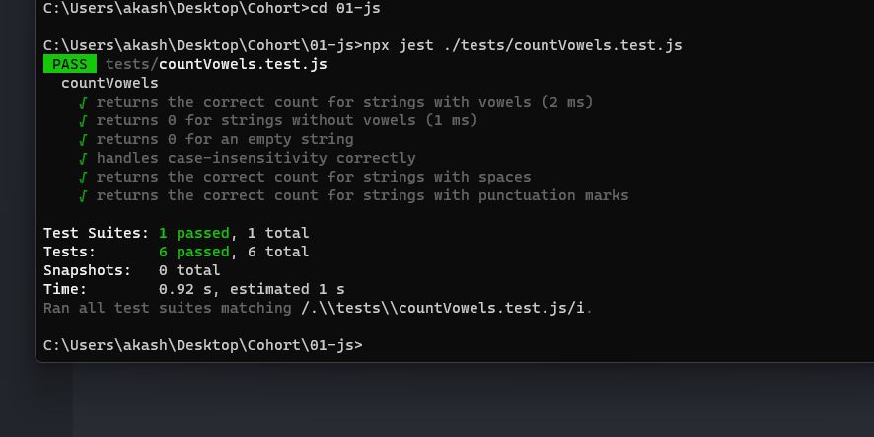Click the countVowels.test.js file path

(216, 65)
